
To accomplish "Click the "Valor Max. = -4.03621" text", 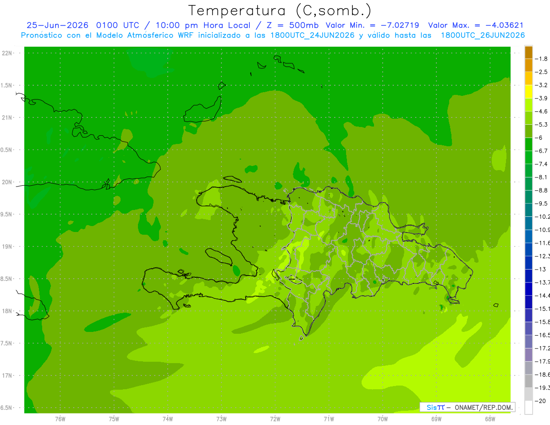I will [x=476, y=25].
